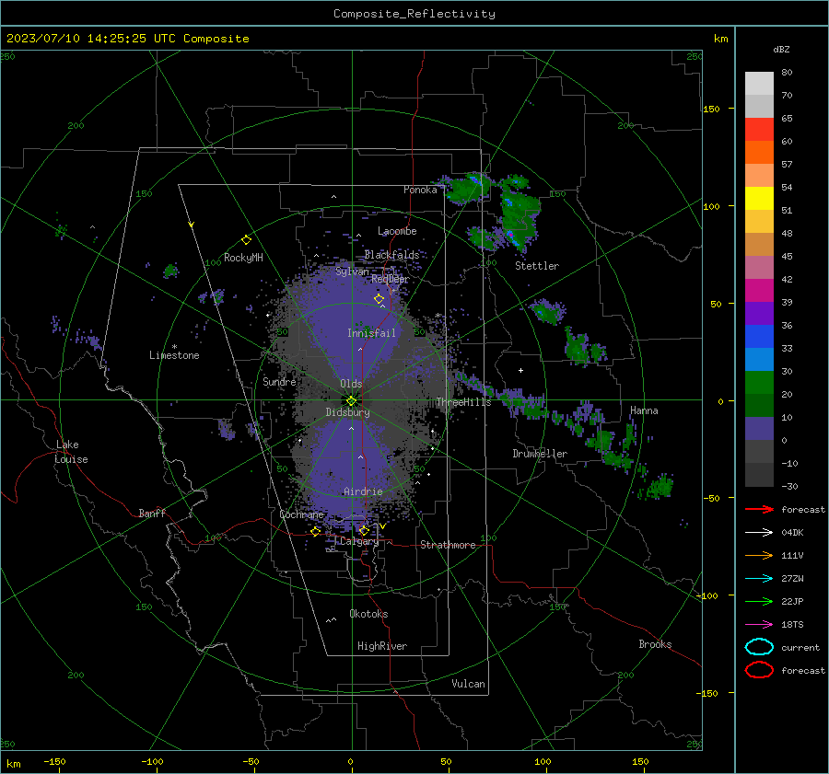Click the Innisfail city label
The width and height of the screenshot is (829, 774).
coord(371,333)
